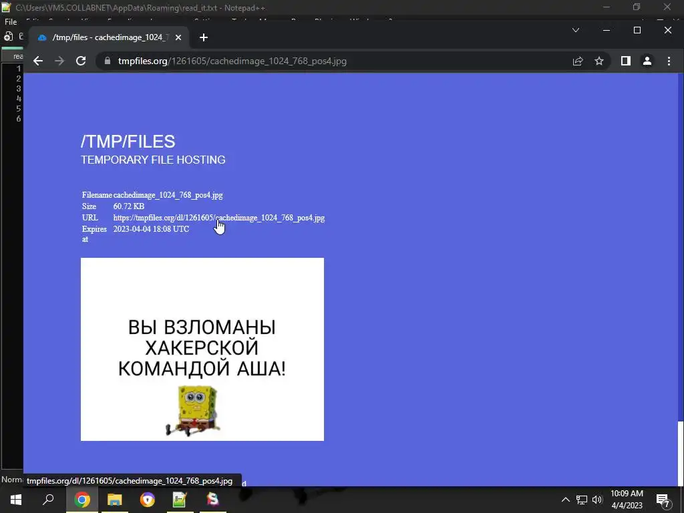Open the tmpfiles.org download URL link
Screen dimensions: 684x513
click(x=219, y=218)
